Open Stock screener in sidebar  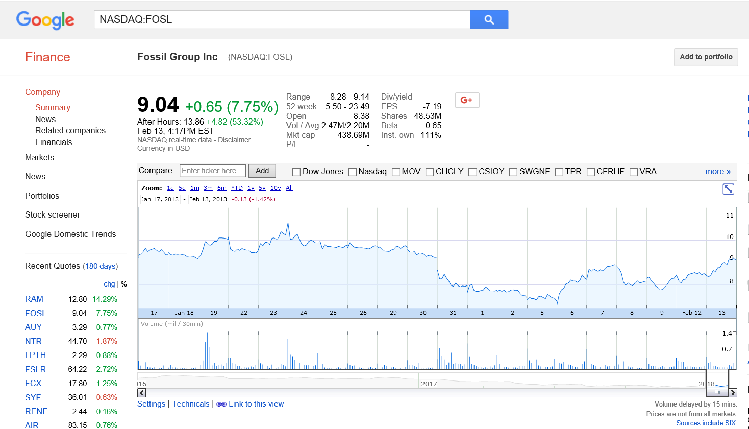coord(53,215)
